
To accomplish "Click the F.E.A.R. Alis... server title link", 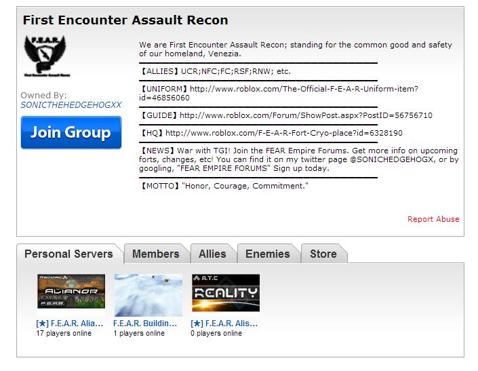I will point(224,324).
